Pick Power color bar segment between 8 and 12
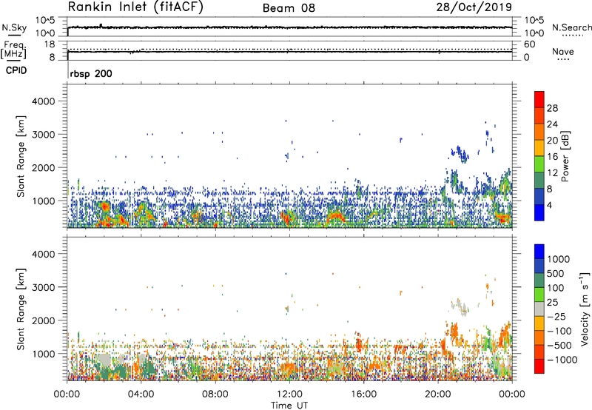The image size is (592, 410). [539, 181]
